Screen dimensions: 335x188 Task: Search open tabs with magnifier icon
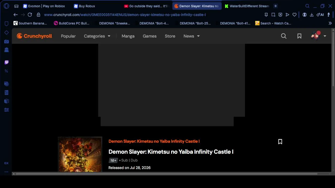tap(307, 6)
